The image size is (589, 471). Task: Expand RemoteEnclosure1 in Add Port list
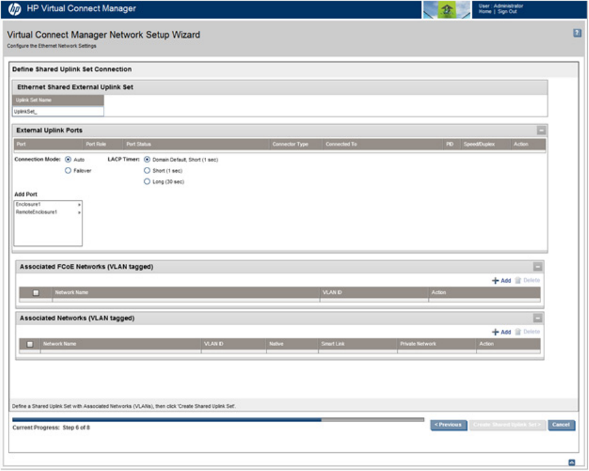48,212
